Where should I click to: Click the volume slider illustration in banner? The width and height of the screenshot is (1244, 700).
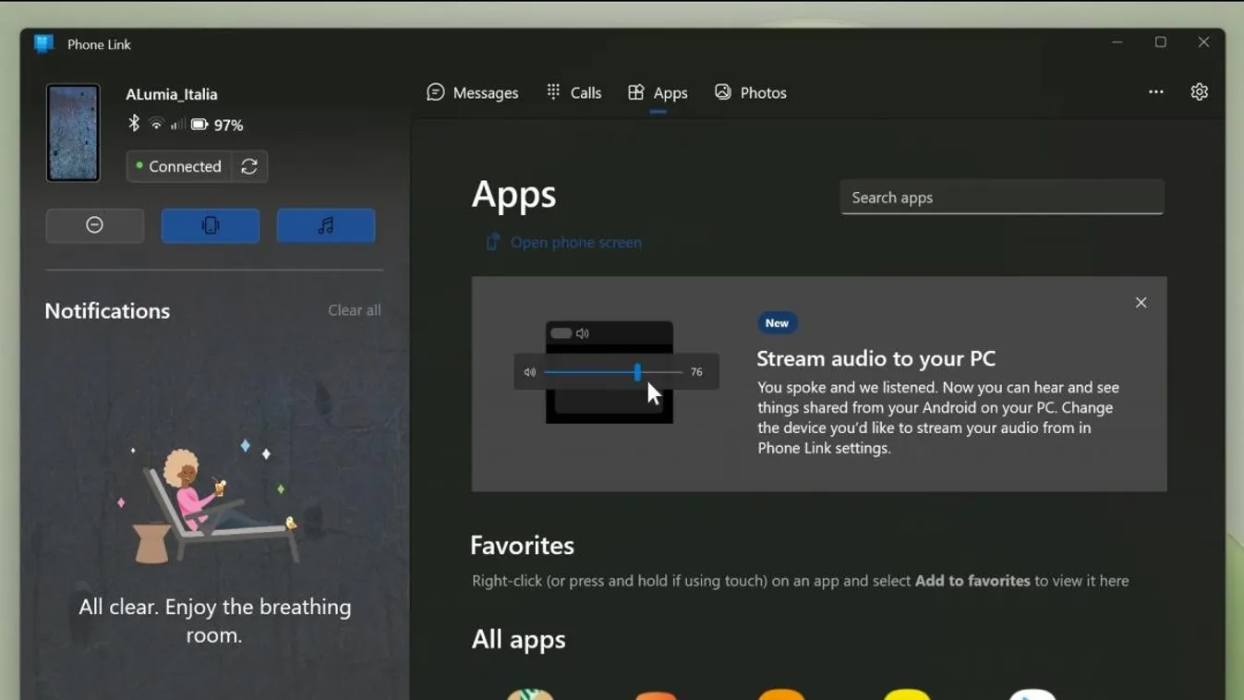point(616,372)
